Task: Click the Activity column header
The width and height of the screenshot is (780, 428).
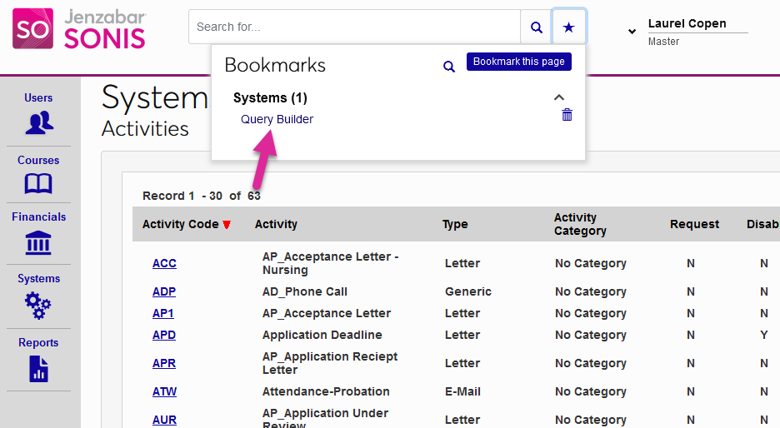Action: (276, 224)
